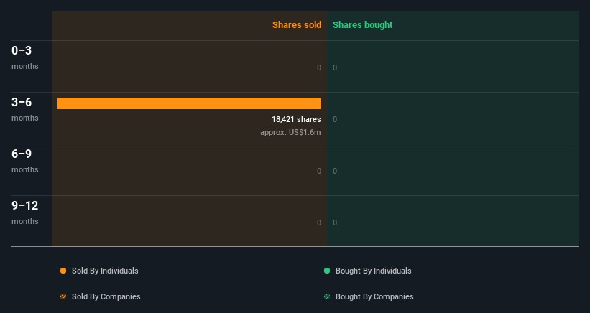Click the 18,421 shares value label
This screenshot has height=313, width=590.
(x=296, y=119)
